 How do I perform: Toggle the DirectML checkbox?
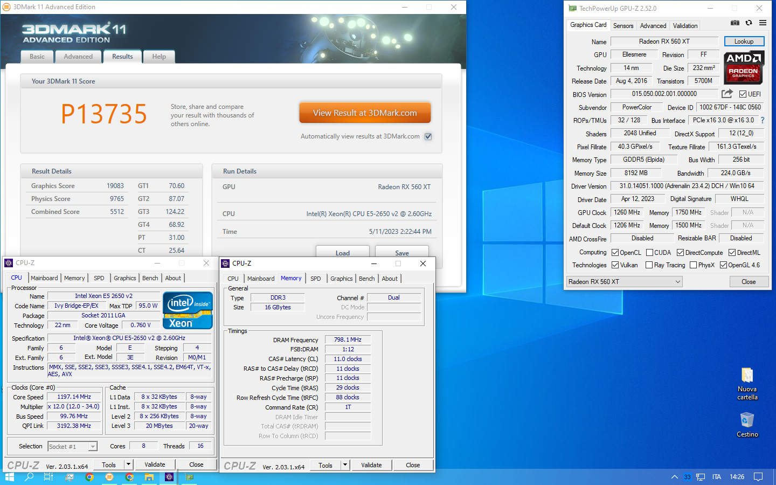tap(732, 253)
